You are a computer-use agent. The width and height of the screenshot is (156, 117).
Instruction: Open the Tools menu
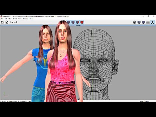pyautogui.click(x=20, y=19)
